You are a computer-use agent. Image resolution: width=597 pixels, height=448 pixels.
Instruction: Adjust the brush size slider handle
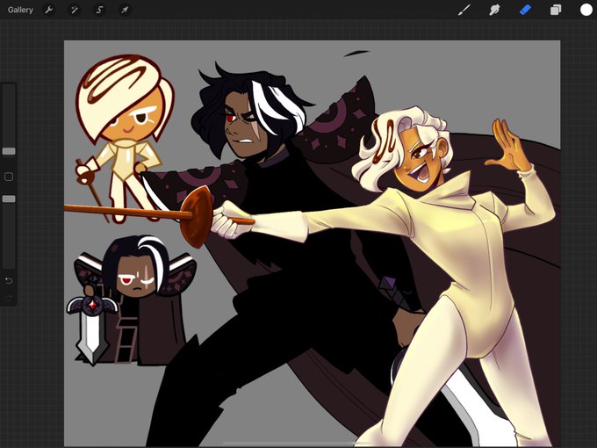pos(9,151)
